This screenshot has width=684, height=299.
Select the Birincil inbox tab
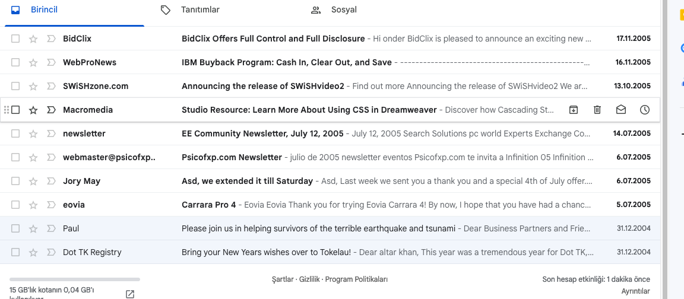point(44,9)
